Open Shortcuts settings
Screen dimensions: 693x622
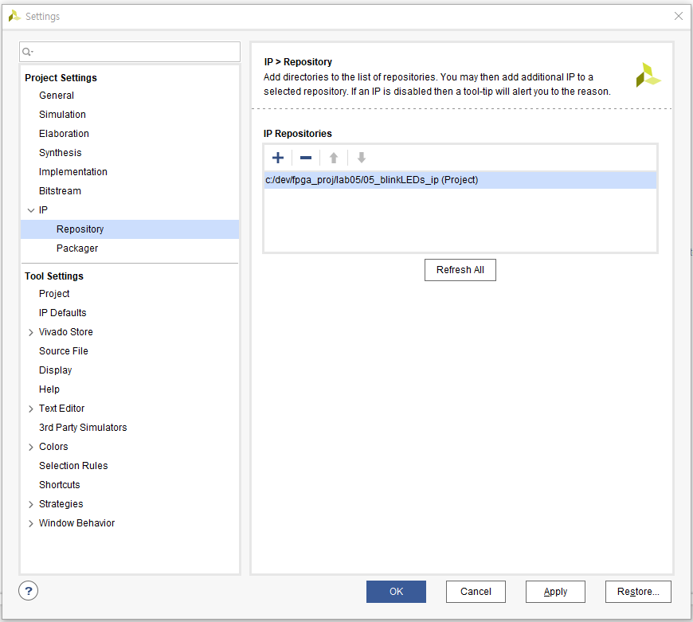point(59,484)
